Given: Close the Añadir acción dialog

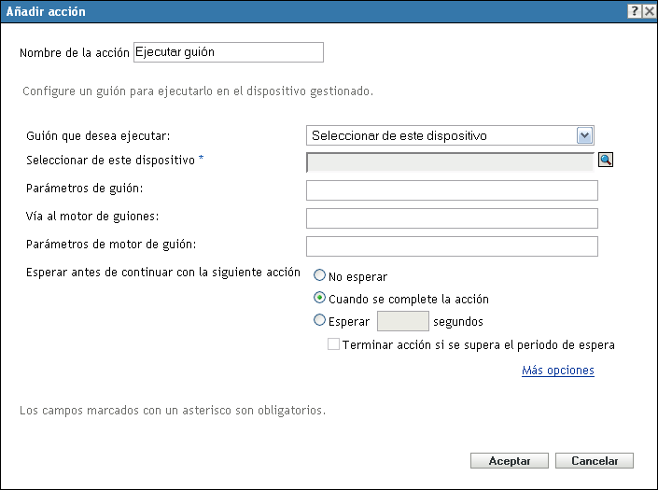Looking at the screenshot, I should tap(647, 10).
